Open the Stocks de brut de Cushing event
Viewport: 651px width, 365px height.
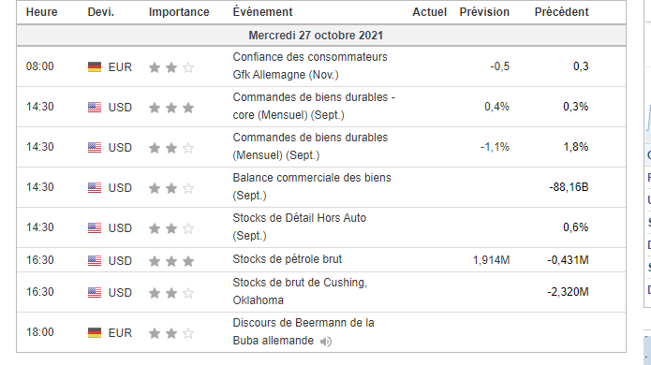[x=300, y=291]
